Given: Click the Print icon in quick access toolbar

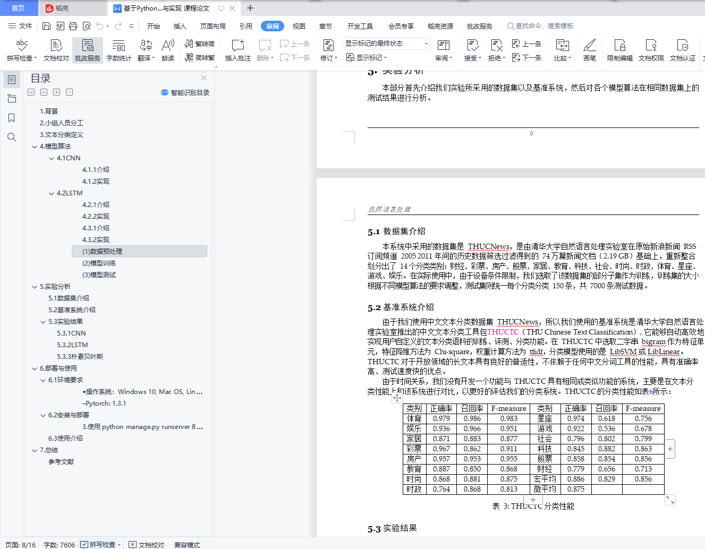Looking at the screenshot, I should 73,26.
